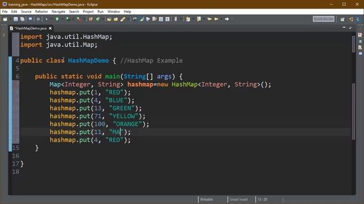Click the Run Last Tool icon with briefcase
The height and width of the screenshot is (204, 364).
pyautogui.click(x=68, y=19)
